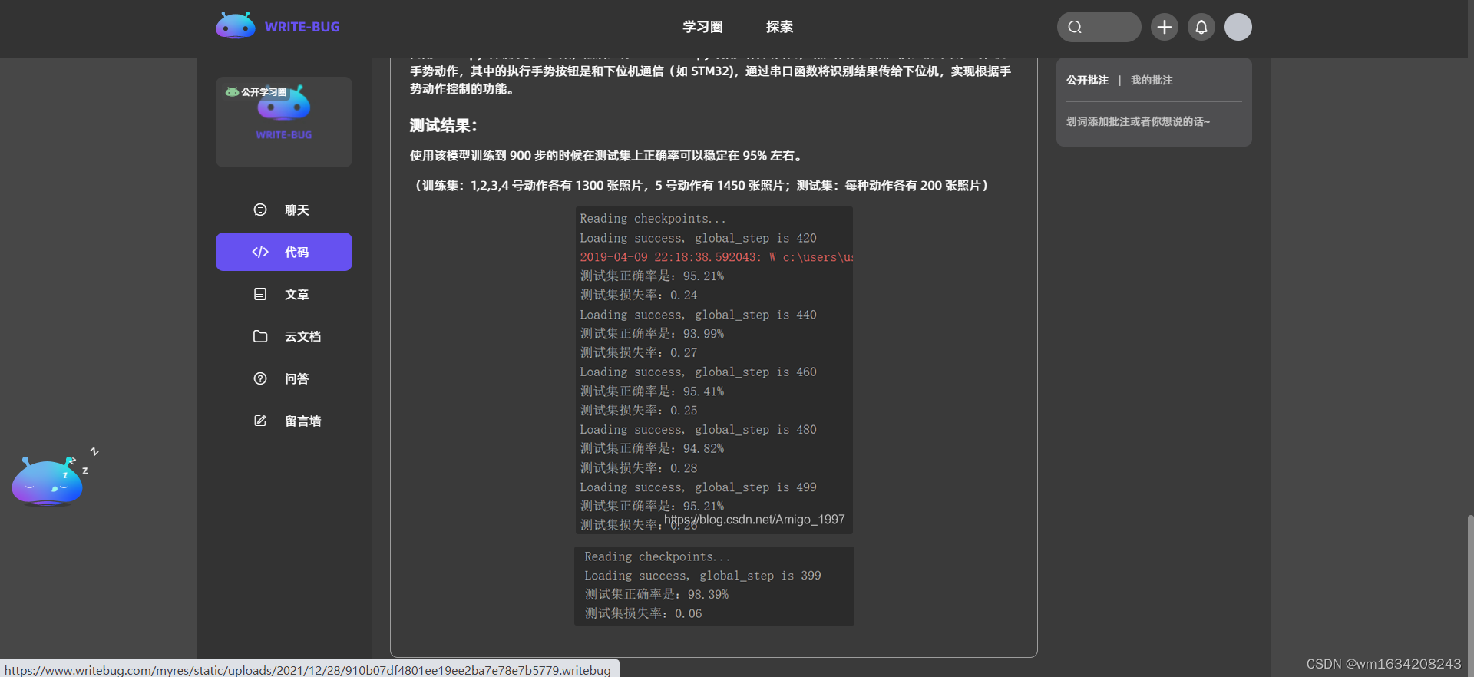Click the message wall edit icon
The height and width of the screenshot is (677, 1474).
260,421
